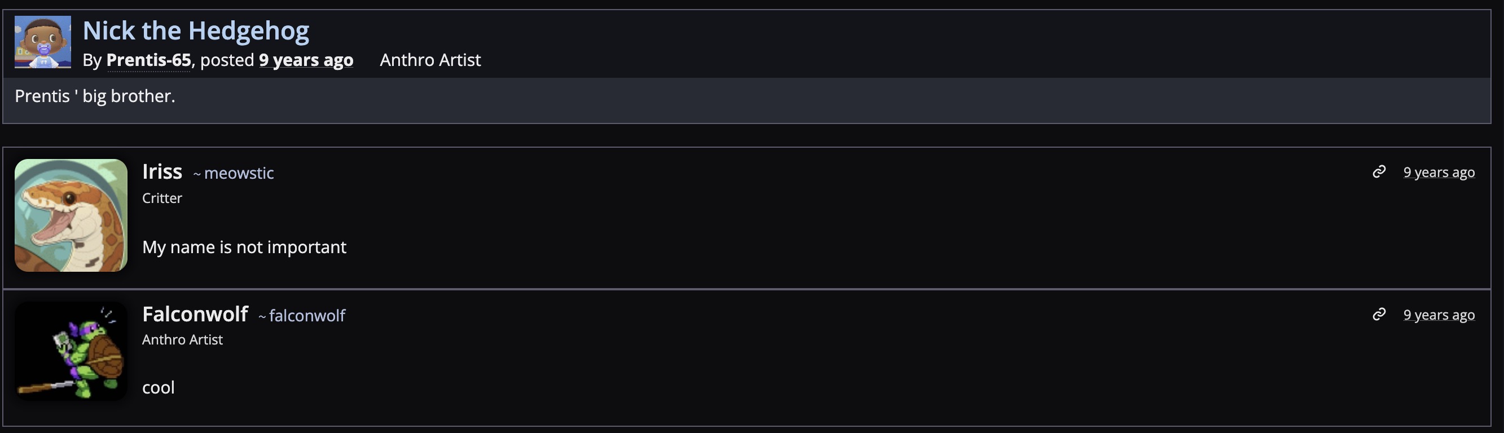The image size is (1504, 433).
Task: Click the permalink icon on Iriss's comment
Action: coord(1378,171)
